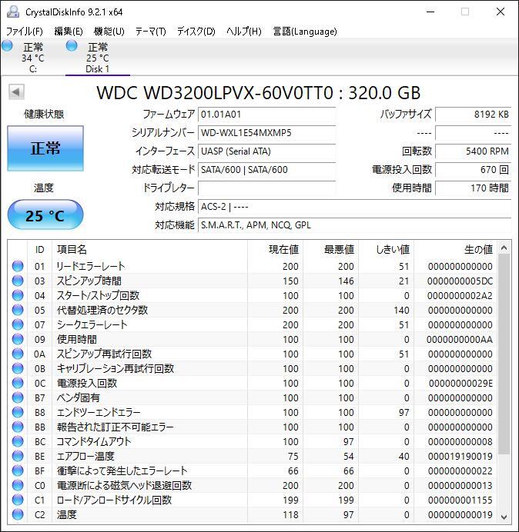Click status orb of row 07 シークエラーレート

pos(18,324)
